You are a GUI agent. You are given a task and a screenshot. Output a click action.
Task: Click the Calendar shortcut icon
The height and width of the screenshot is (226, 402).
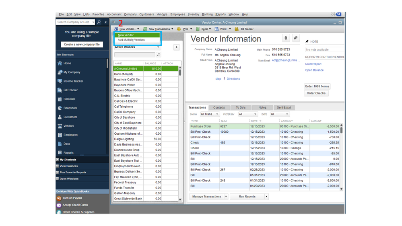pyautogui.click(x=60, y=99)
